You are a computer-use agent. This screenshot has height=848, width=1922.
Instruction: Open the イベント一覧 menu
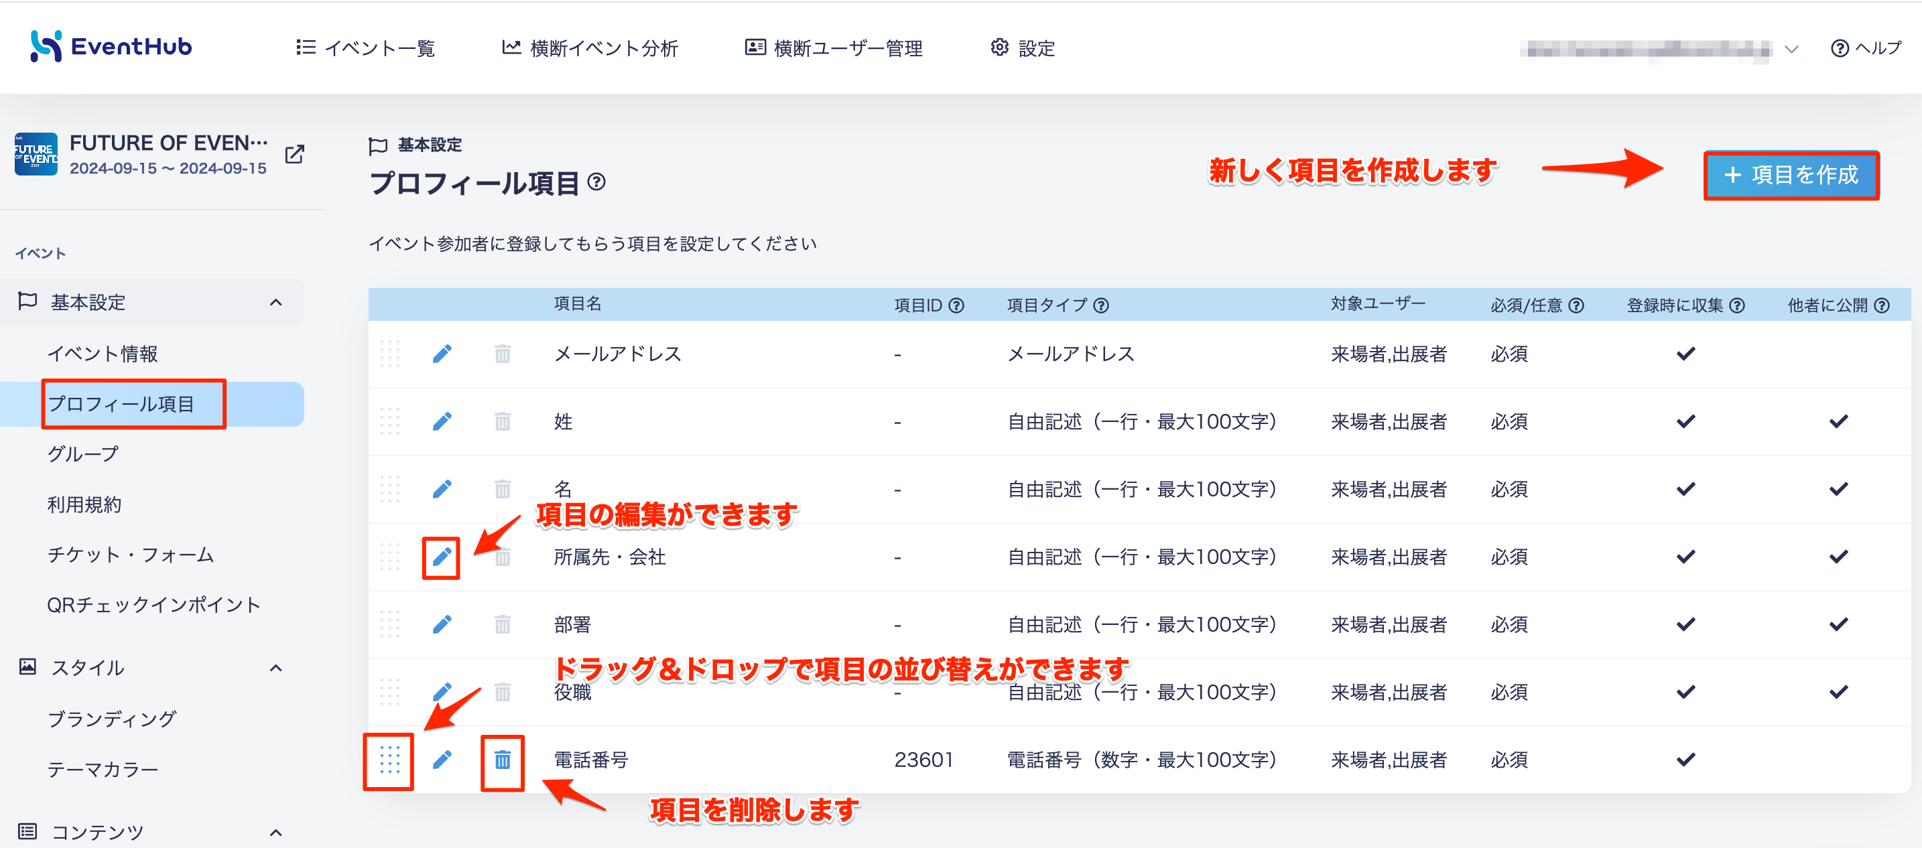366,48
